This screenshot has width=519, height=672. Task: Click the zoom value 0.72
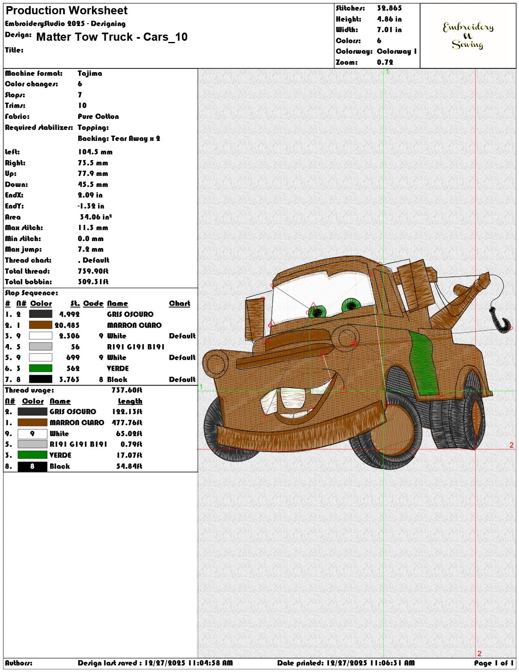[x=385, y=62]
